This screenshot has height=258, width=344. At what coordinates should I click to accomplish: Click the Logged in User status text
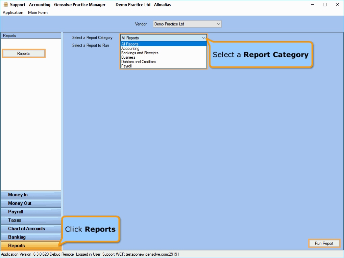point(95,254)
